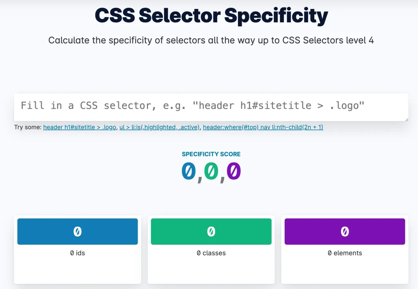This screenshot has width=418, height=289.
Task: Select the purple last digit of the specificity score
Action: pos(233,171)
